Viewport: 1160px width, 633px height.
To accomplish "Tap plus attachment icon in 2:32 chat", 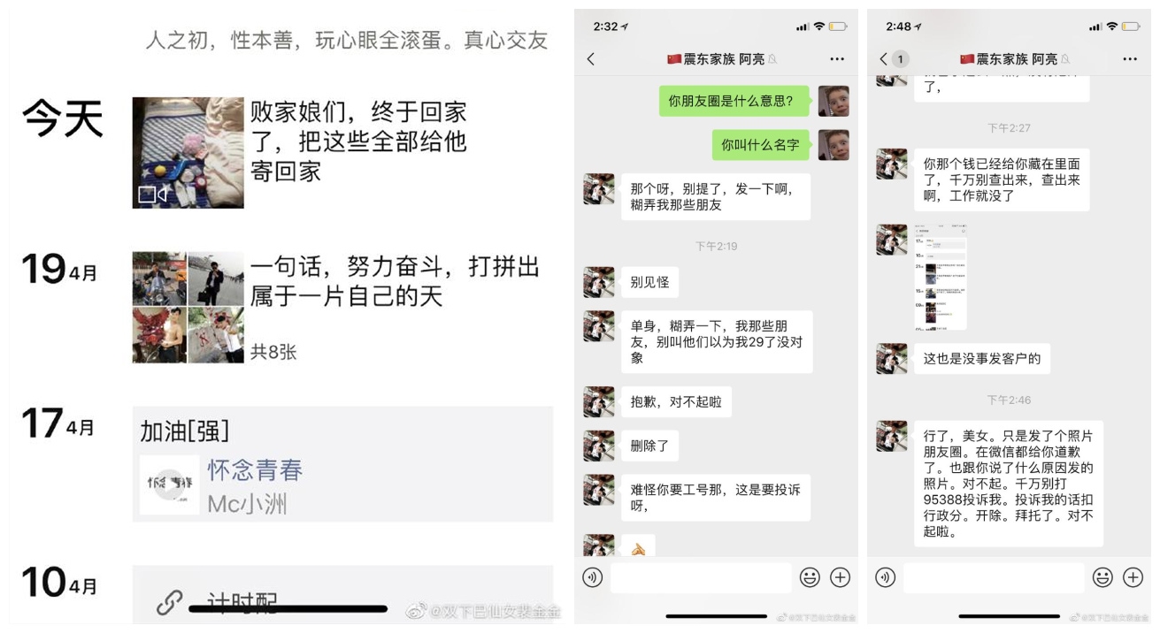I will (x=840, y=577).
